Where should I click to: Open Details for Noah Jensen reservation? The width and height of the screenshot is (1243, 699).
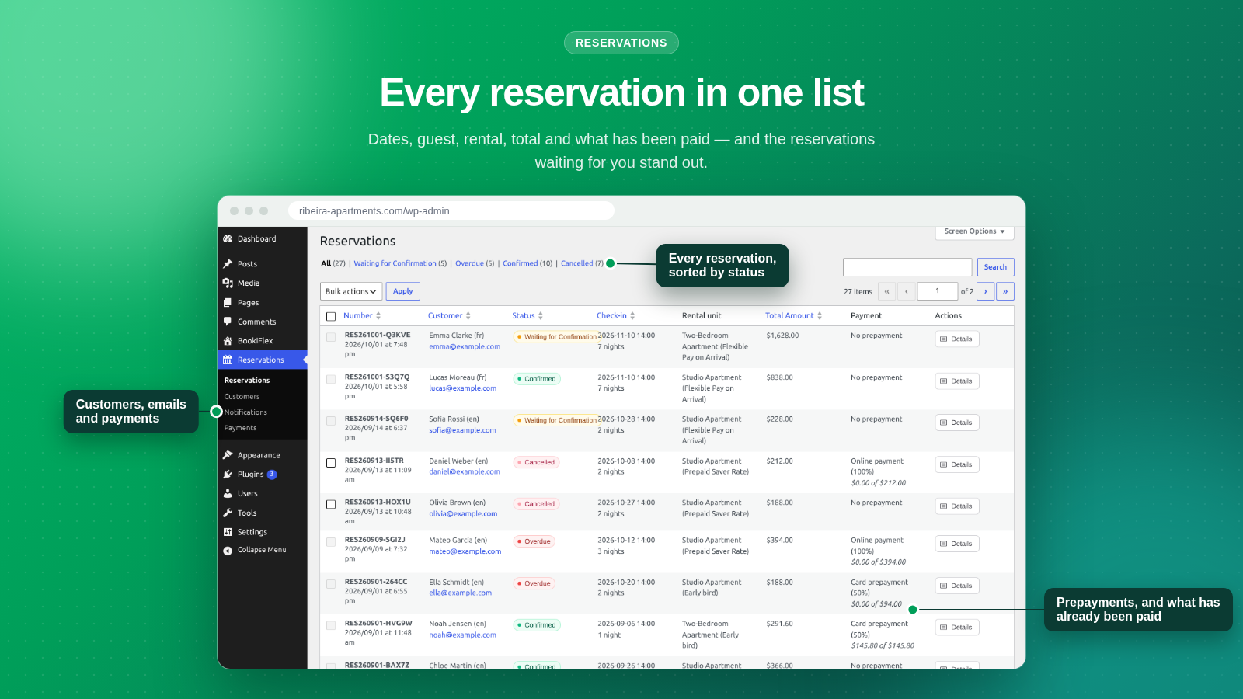tap(957, 628)
